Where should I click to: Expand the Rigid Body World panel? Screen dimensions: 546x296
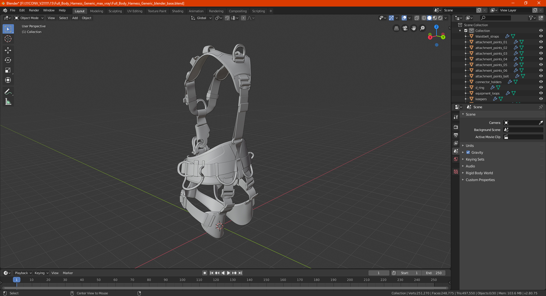pos(479,173)
